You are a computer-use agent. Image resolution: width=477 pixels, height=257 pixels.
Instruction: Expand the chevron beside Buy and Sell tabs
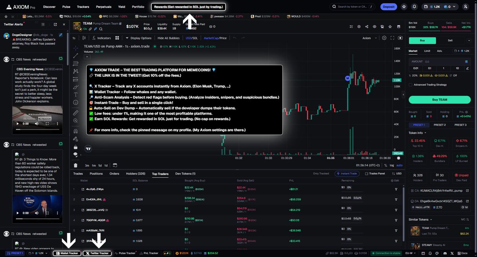point(469,40)
